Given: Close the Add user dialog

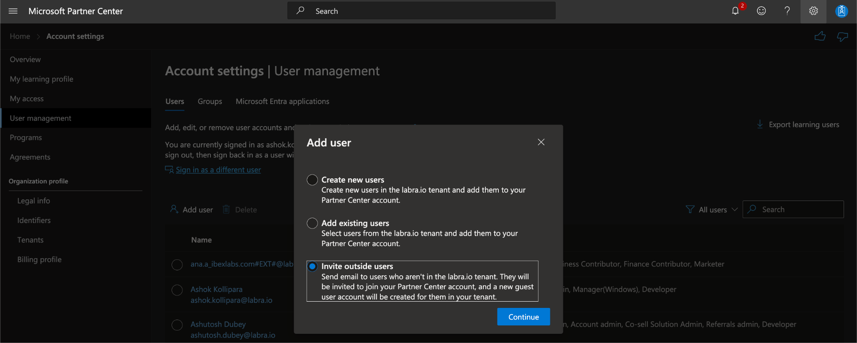Looking at the screenshot, I should click(541, 142).
